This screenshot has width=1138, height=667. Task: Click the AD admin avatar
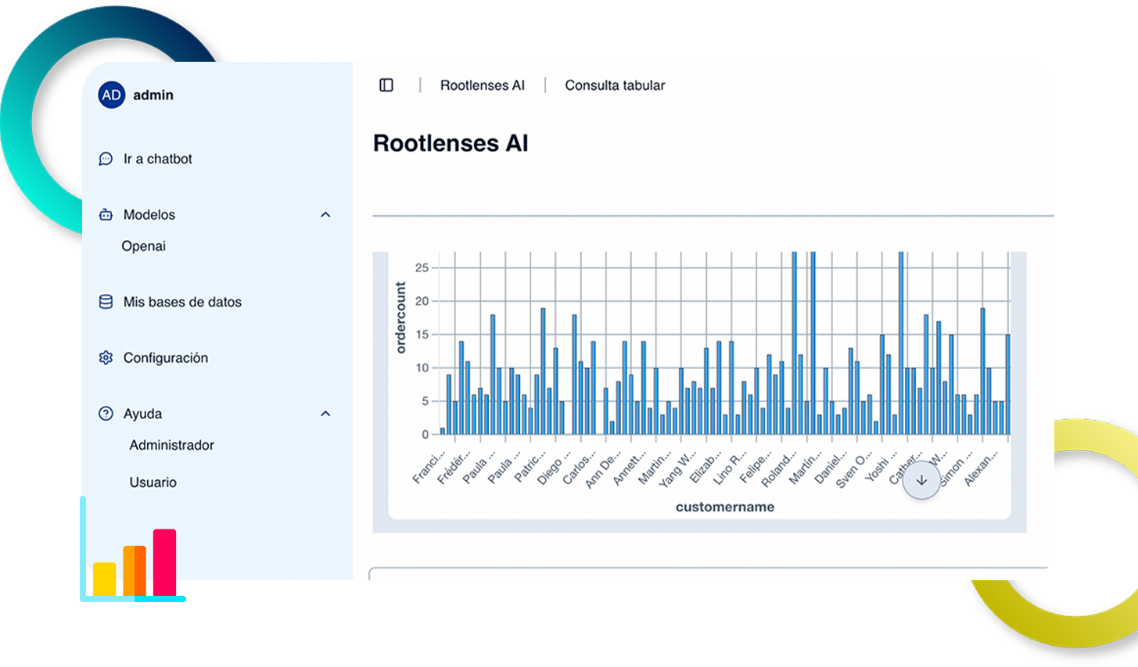[112, 95]
